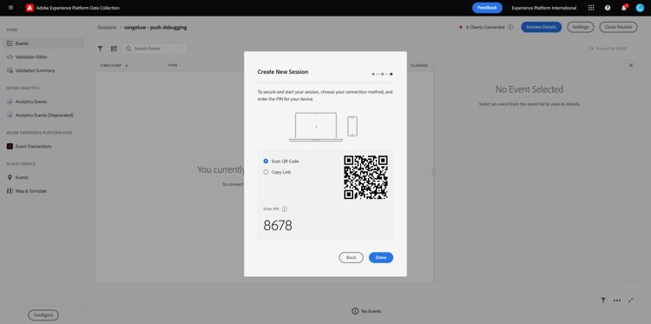The image size is (651, 324).
Task: Open Analytics Events in sidebar
Action: [43, 102]
